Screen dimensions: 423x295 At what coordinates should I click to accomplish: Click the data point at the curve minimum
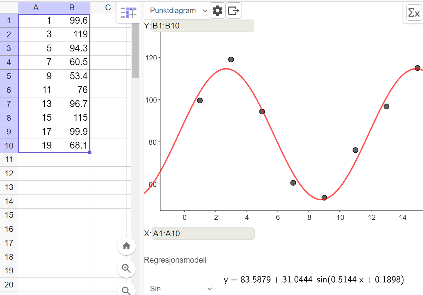point(324,198)
